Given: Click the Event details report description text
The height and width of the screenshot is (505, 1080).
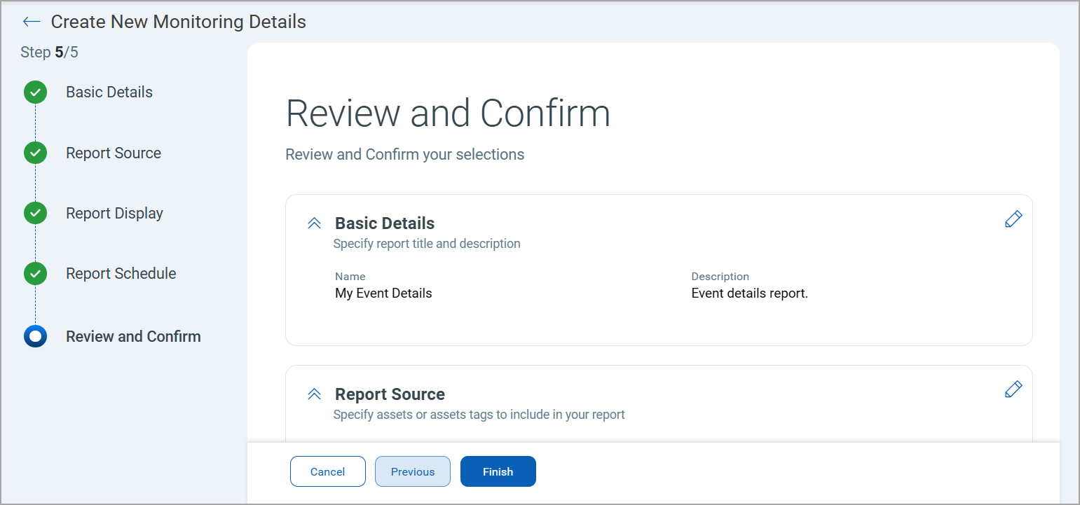Looking at the screenshot, I should coord(749,293).
